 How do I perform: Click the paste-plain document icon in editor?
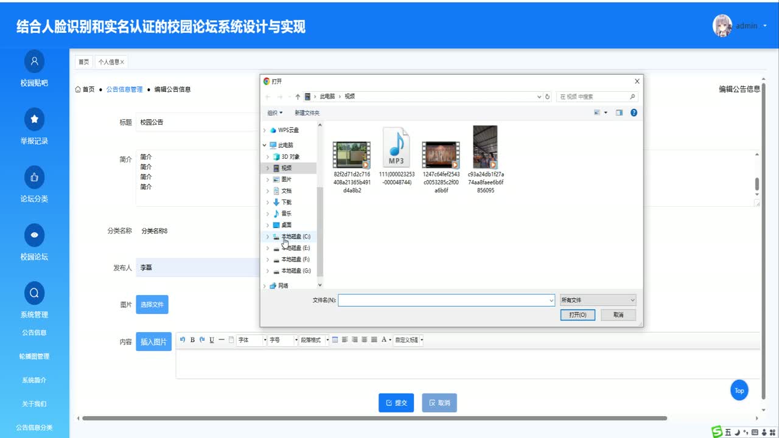coord(231,340)
